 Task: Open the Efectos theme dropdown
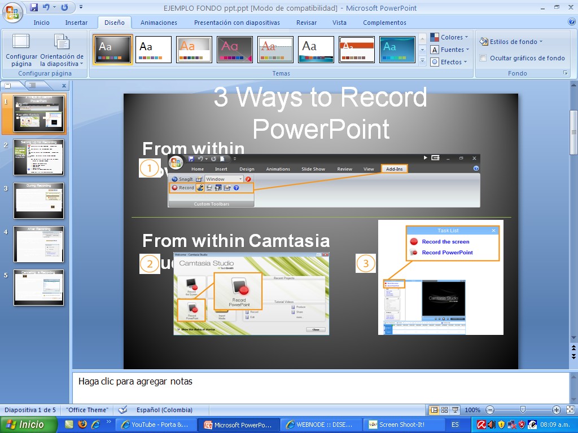tap(449, 62)
